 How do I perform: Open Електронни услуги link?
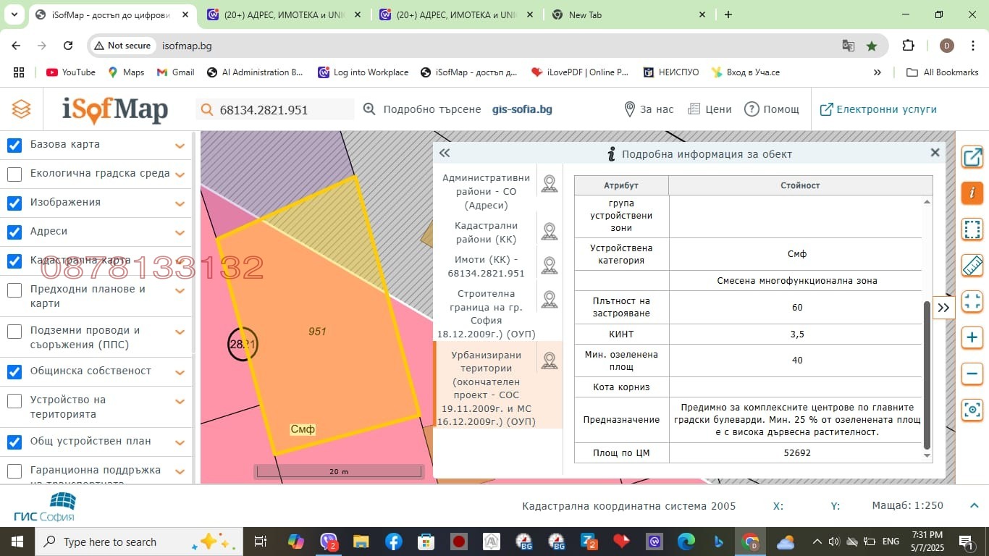[x=878, y=109]
